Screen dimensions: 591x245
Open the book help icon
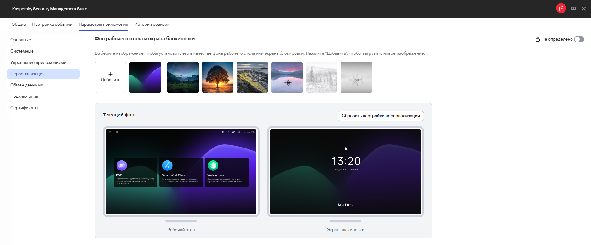click(x=573, y=9)
